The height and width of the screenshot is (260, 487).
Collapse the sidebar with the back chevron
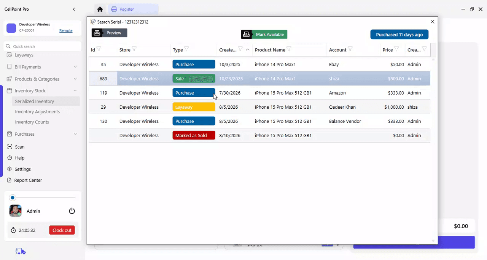point(74,9)
